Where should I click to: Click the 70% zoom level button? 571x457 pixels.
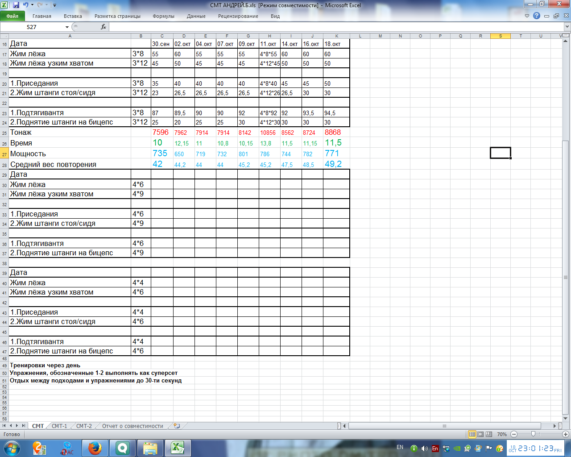click(x=502, y=434)
